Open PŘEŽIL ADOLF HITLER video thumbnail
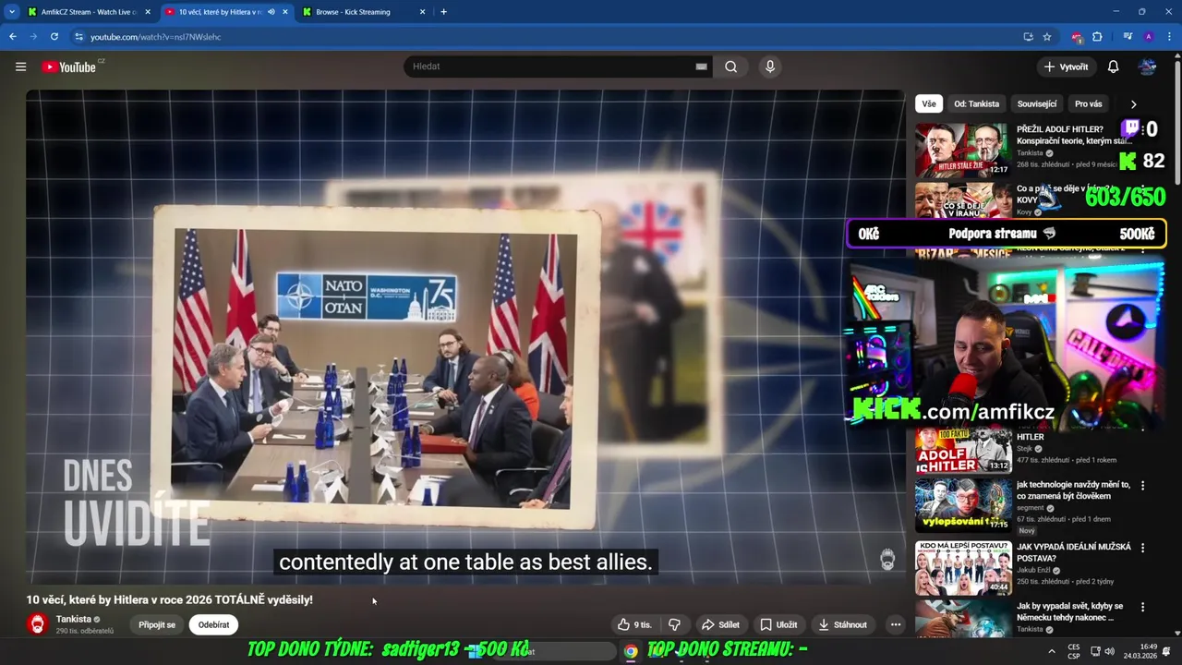This screenshot has width=1182, height=665. pyautogui.click(x=962, y=150)
